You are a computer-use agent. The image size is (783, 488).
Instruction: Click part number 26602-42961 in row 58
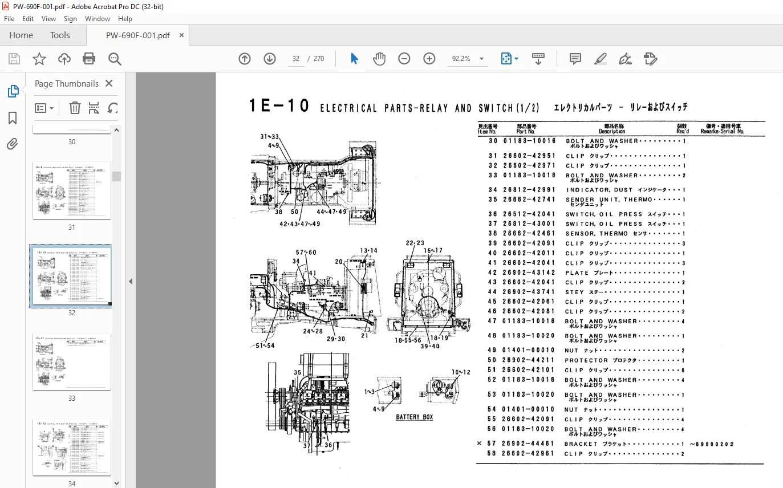tap(529, 454)
